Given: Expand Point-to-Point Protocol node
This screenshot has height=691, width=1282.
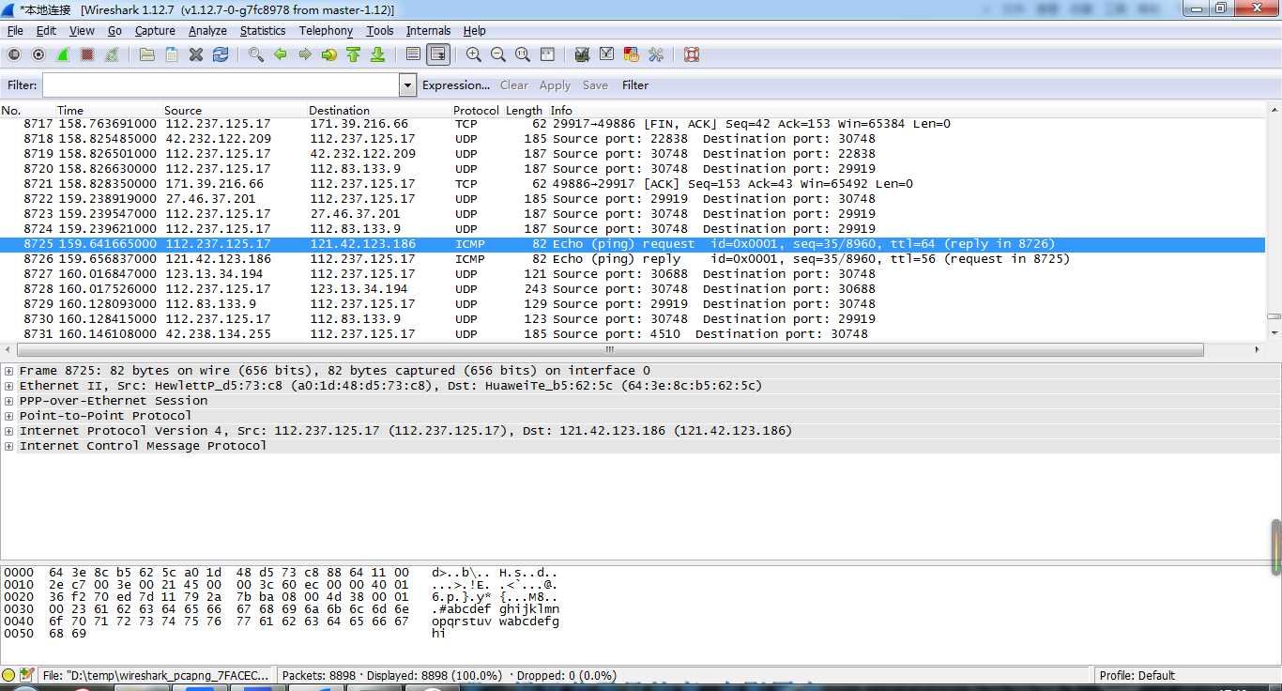Looking at the screenshot, I should coord(8,416).
